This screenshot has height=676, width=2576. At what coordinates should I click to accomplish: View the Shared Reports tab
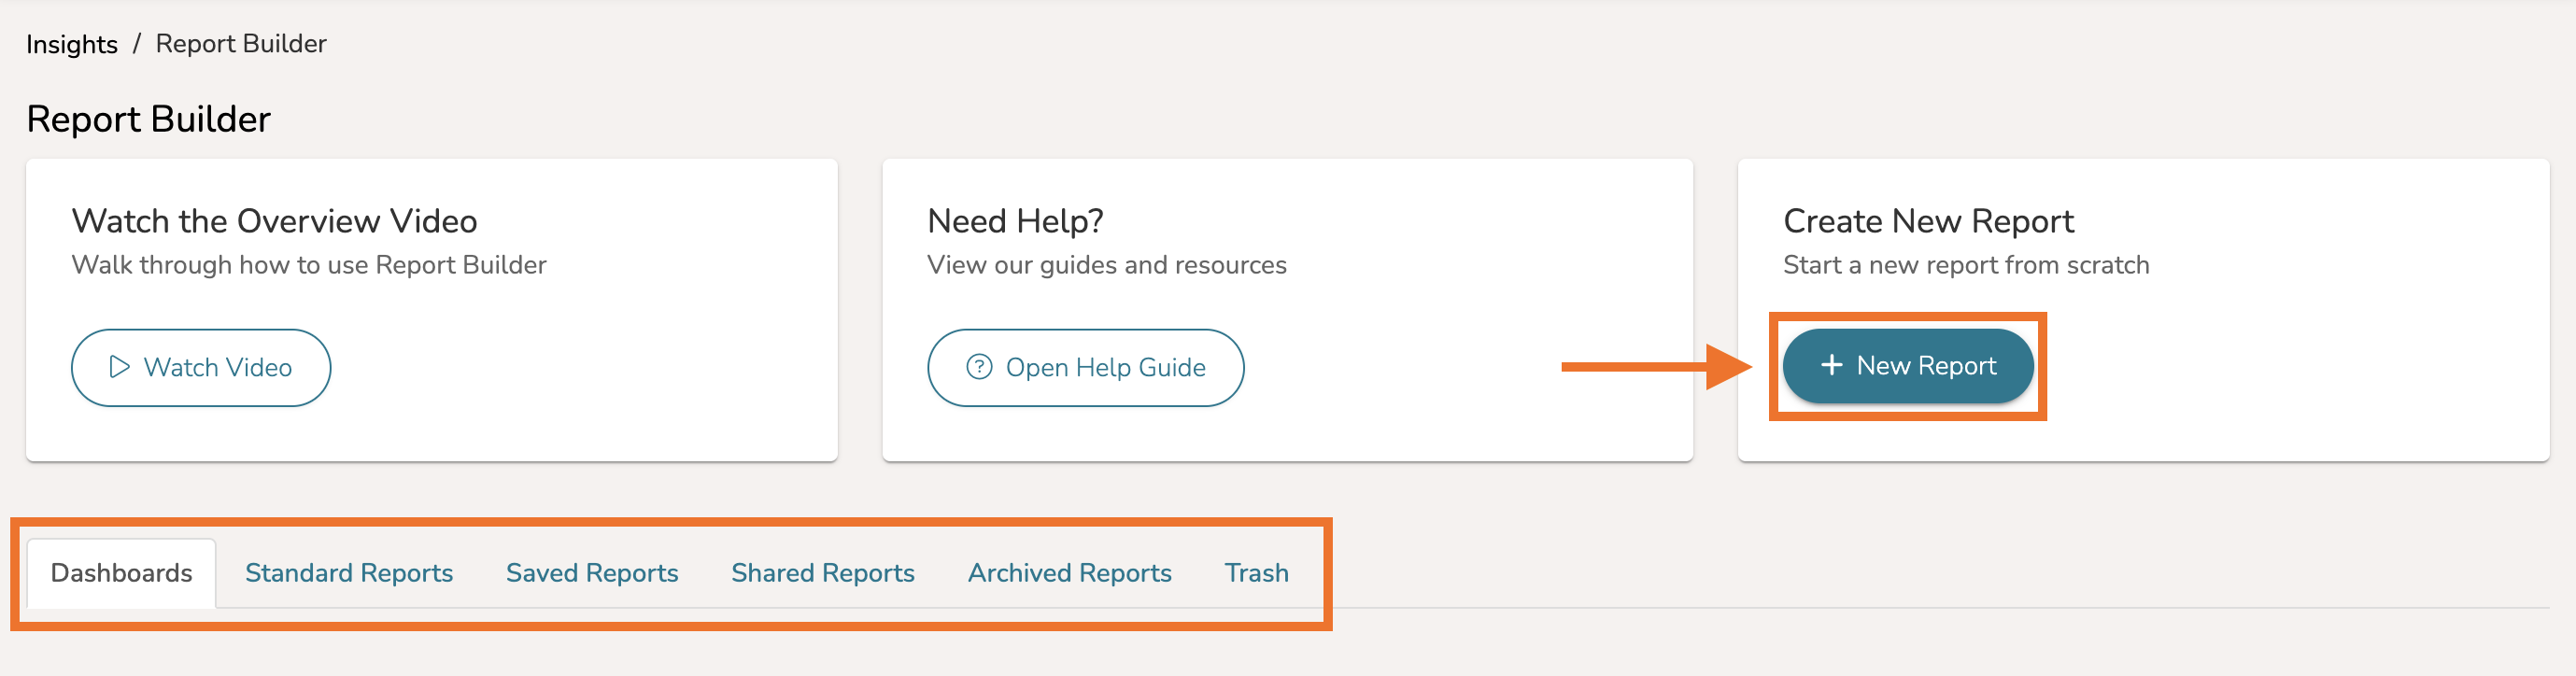[x=822, y=573]
